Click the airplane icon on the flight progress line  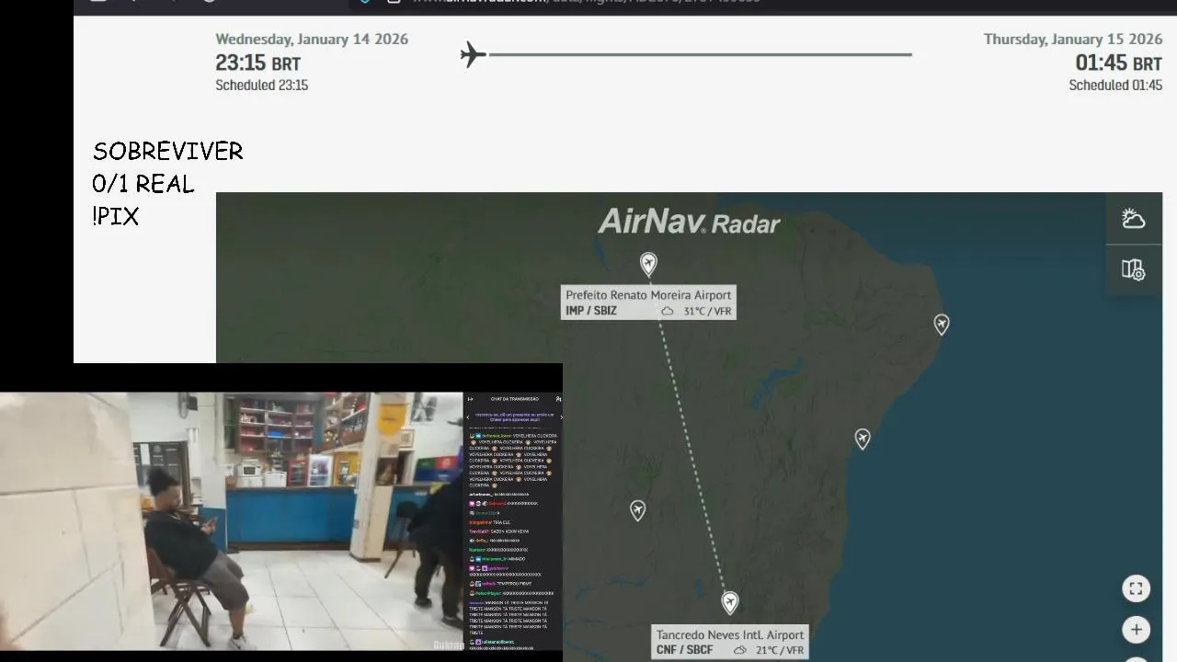(473, 54)
